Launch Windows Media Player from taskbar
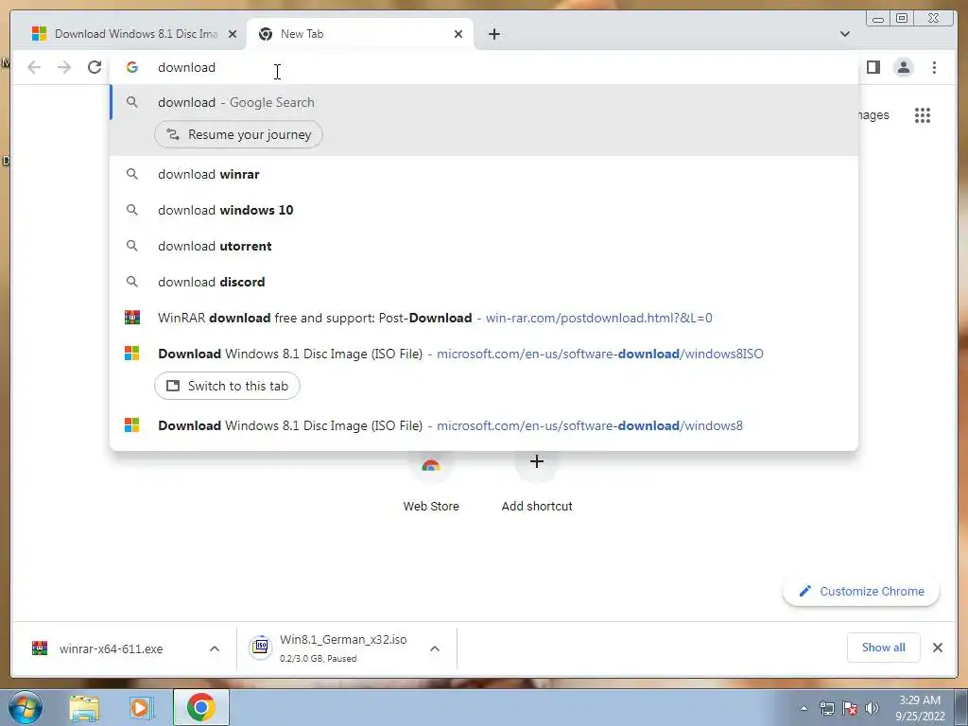The width and height of the screenshot is (968, 726). 141,708
